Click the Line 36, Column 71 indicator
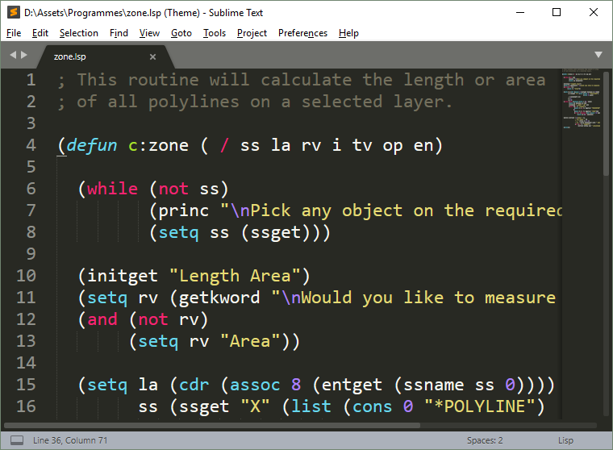The width and height of the screenshot is (613, 450). 70,440
